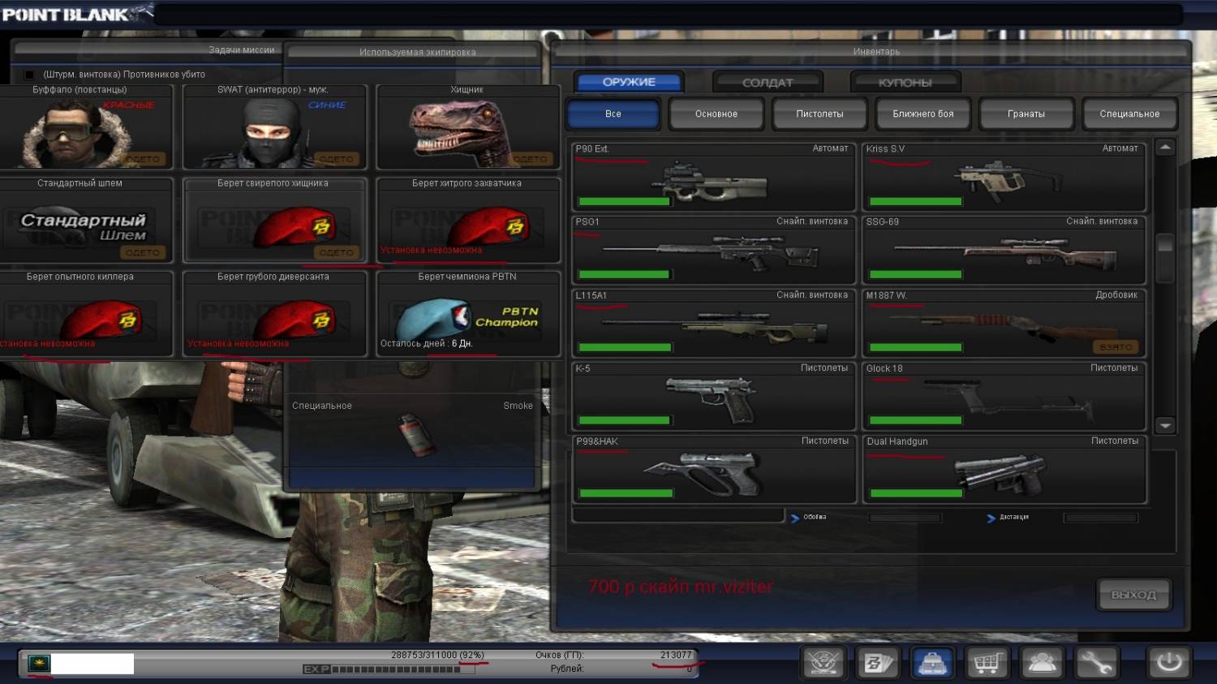Click experience text 288753/311000 (92%)
1217x684 pixels.
point(437,656)
